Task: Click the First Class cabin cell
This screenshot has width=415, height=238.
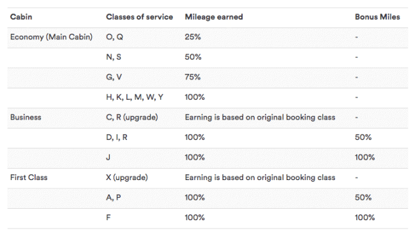Action: click(29, 178)
